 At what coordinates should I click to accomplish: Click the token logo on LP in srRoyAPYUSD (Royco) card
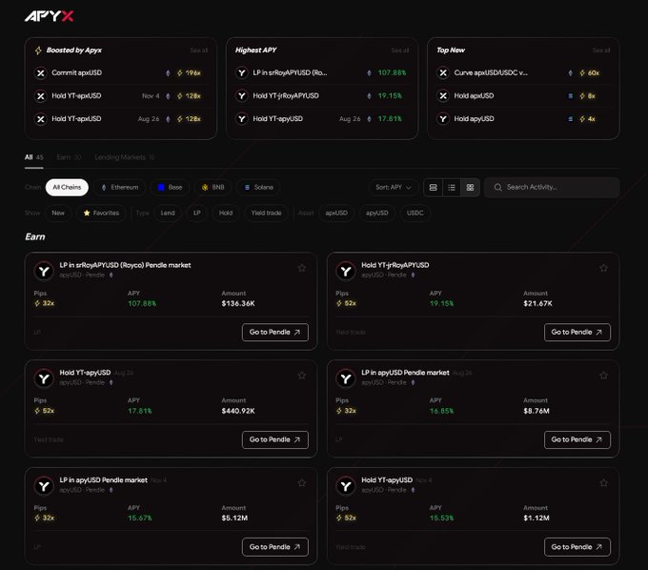pyautogui.click(x=44, y=271)
